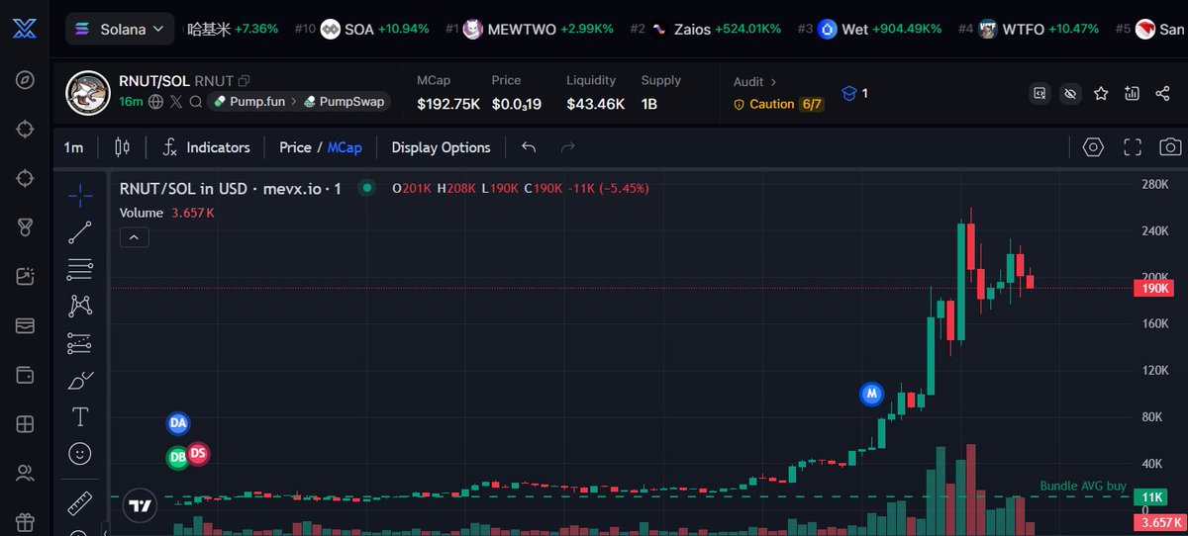Switch chart display to MCap

345,147
